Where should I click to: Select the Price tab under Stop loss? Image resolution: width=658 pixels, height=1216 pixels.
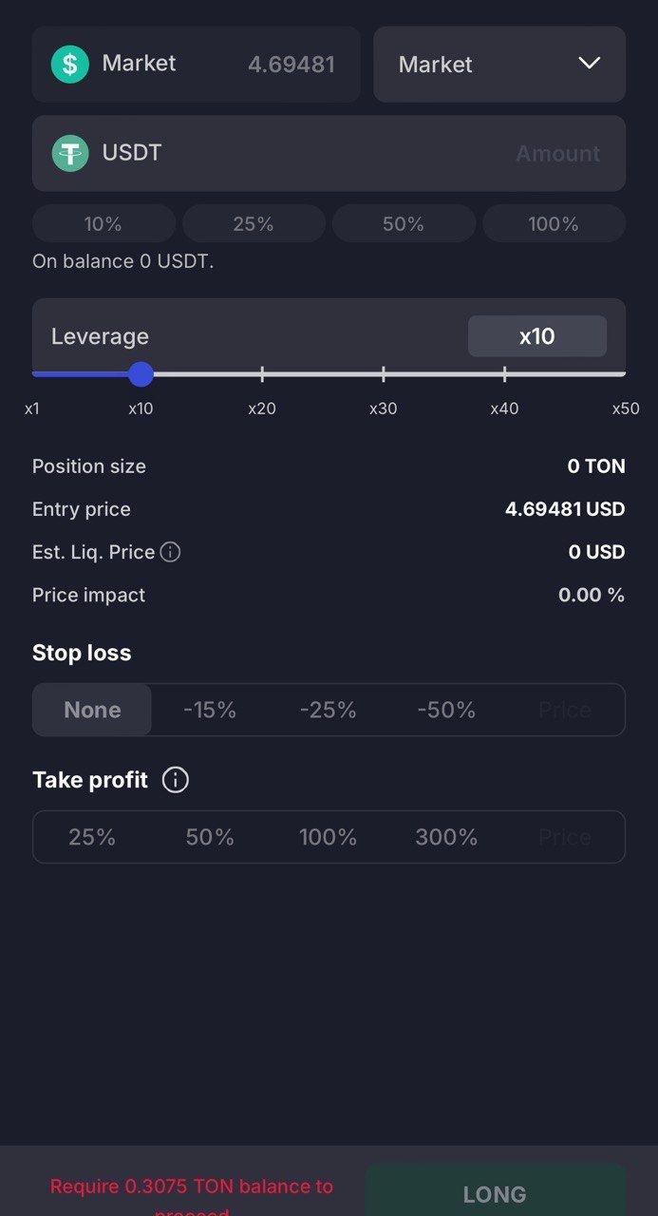[x=564, y=710]
